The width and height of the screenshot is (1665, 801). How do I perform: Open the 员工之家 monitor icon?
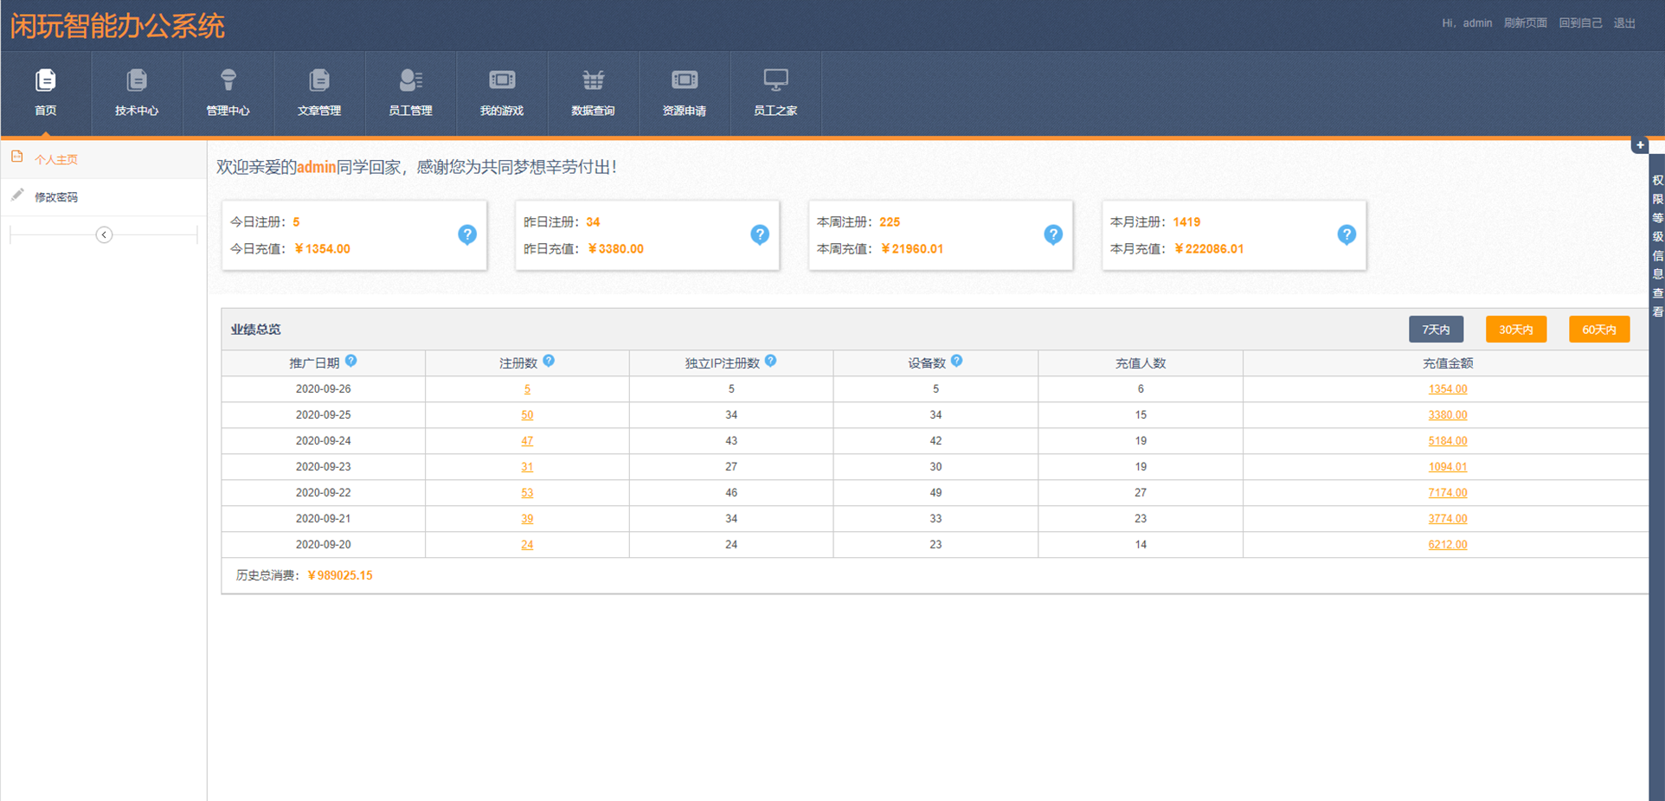[775, 81]
